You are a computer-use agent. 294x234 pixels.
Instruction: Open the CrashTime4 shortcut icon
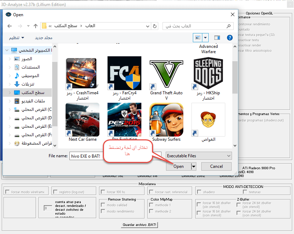82,73
